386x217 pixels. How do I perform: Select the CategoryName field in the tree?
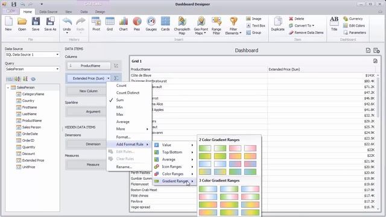click(x=30, y=94)
